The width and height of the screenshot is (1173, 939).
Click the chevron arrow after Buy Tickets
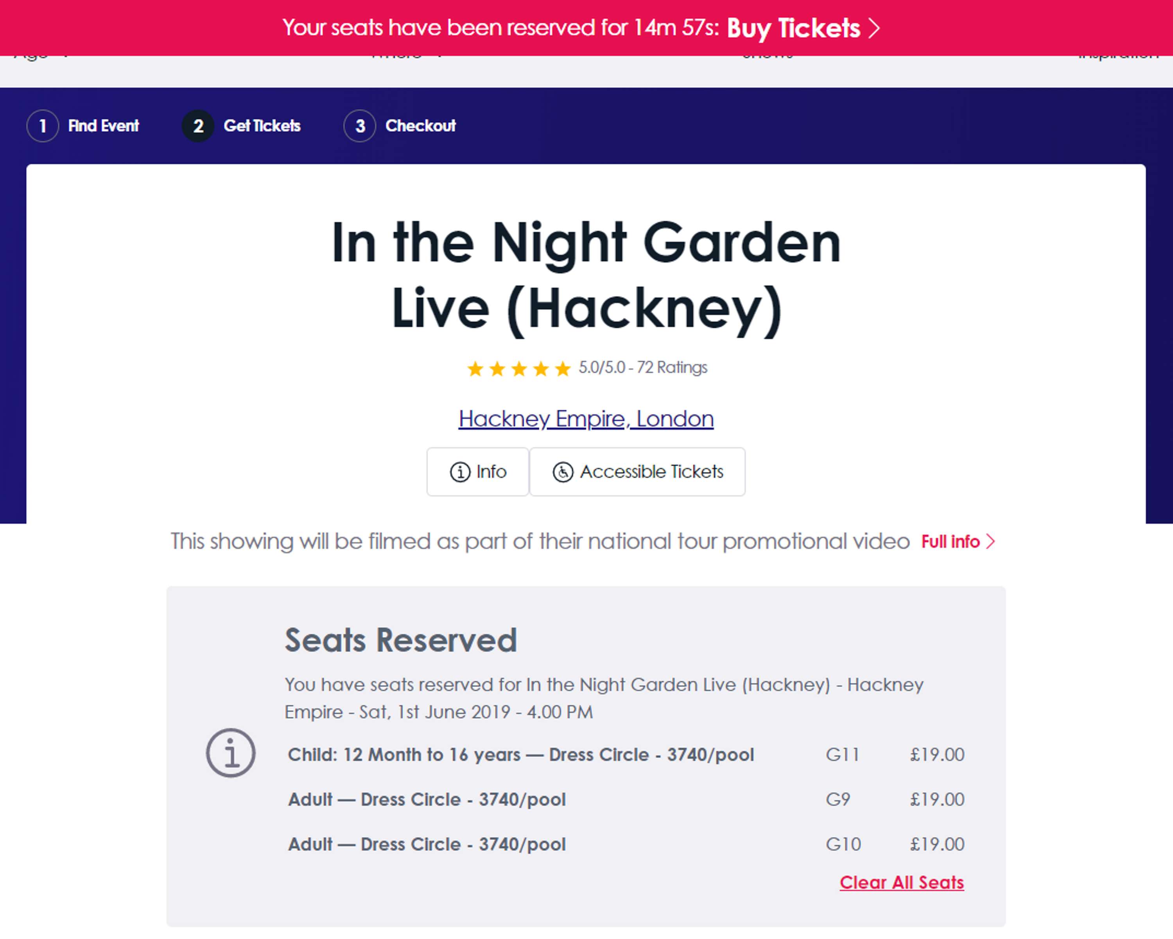[874, 28]
